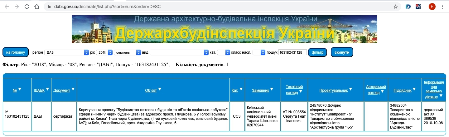449x137 pixels.
Task: Click sort arrow next to Замовник
Action: [x=272, y=90]
